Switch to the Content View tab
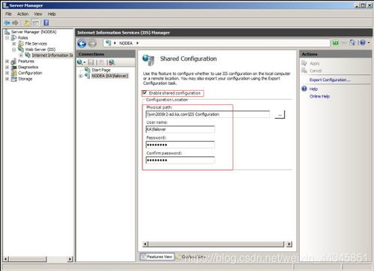 [x=190, y=257]
